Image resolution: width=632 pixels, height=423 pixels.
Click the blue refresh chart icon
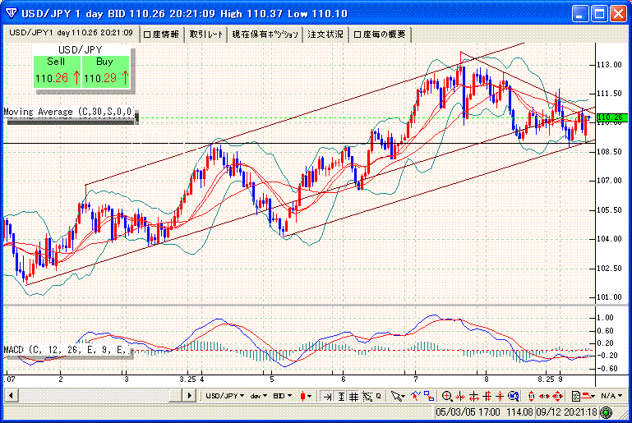pyautogui.click(x=514, y=397)
